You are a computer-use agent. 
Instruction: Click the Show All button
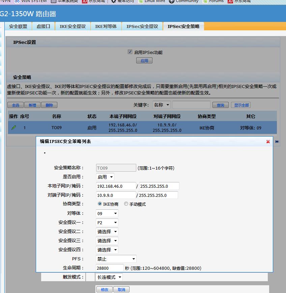pyautogui.click(x=241, y=105)
